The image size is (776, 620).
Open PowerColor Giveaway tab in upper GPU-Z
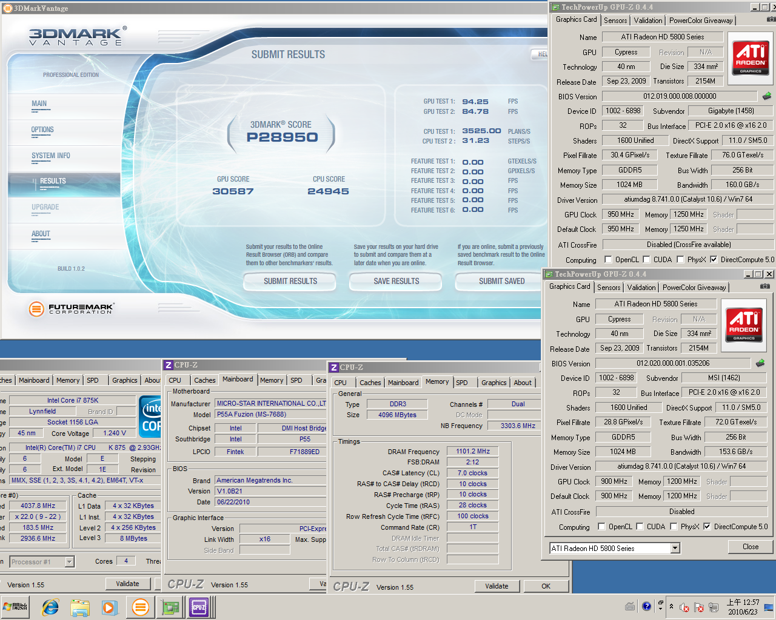point(701,21)
